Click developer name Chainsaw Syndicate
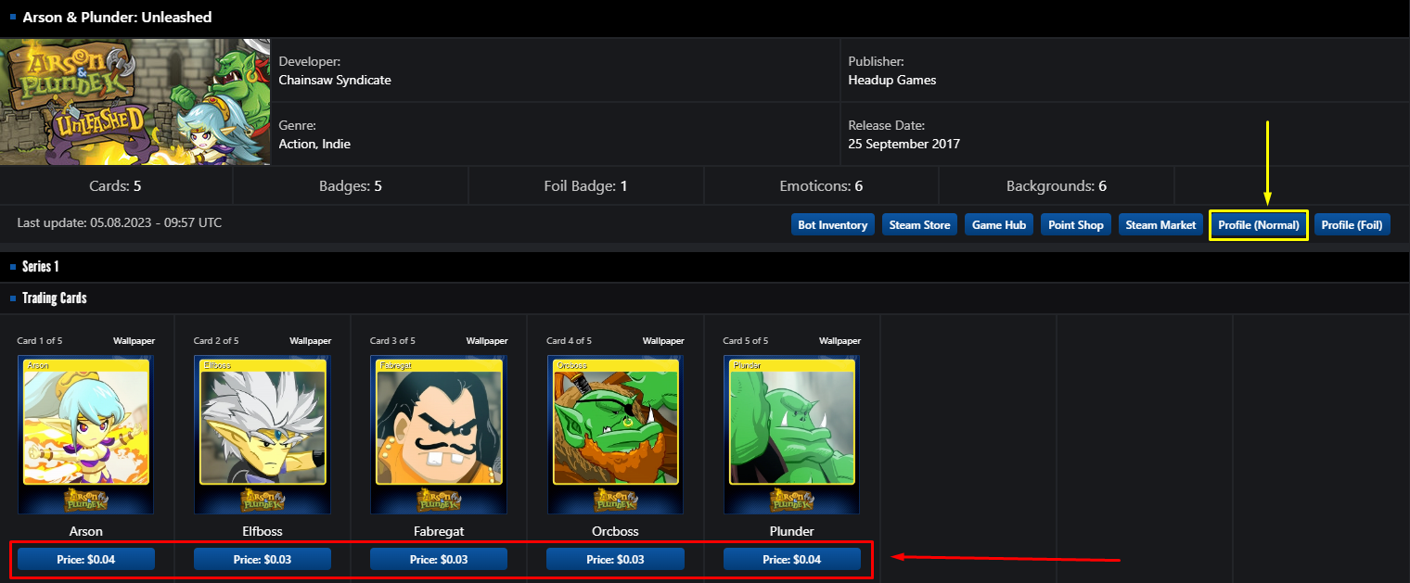Image resolution: width=1410 pixels, height=583 pixels. (x=335, y=80)
